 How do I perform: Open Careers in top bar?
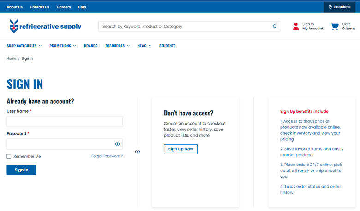click(64, 7)
